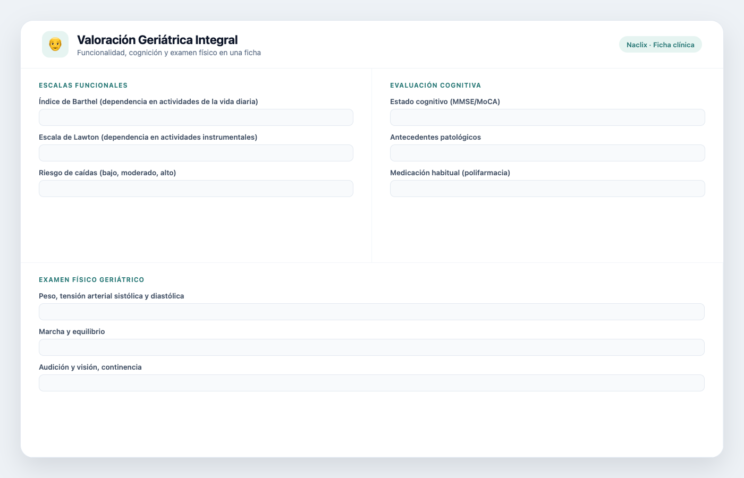This screenshot has height=478, width=744.
Task: Focus the Índice de Barthel input field
Action: [x=196, y=117]
